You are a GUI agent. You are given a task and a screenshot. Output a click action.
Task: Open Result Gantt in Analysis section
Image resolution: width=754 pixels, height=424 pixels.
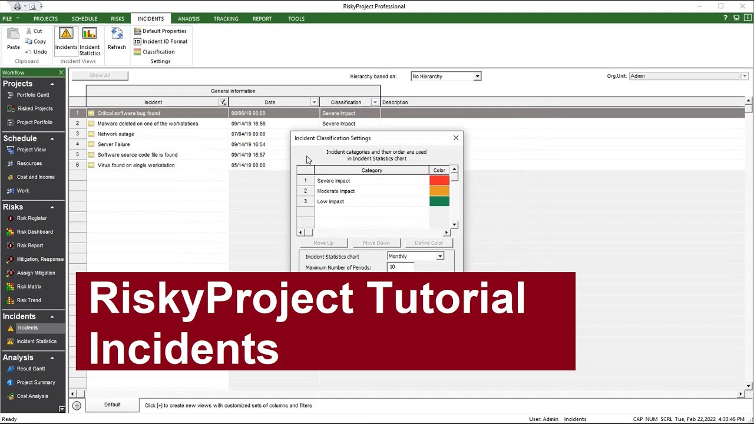31,369
